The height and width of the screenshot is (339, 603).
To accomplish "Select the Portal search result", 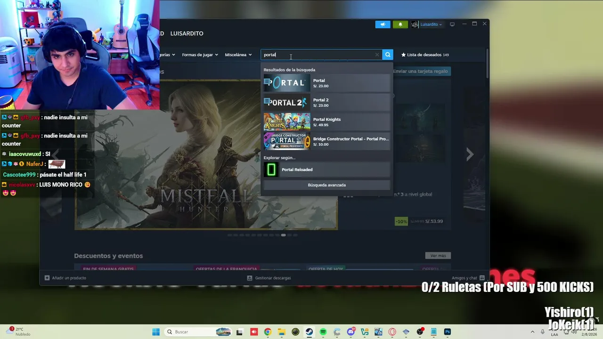I will [x=326, y=83].
